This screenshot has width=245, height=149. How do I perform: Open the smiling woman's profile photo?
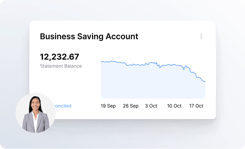coord(36,113)
